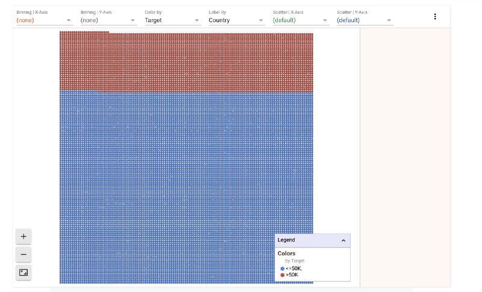The width and height of the screenshot is (482, 292).
Task: Click the Legend header title
Action: point(286,240)
